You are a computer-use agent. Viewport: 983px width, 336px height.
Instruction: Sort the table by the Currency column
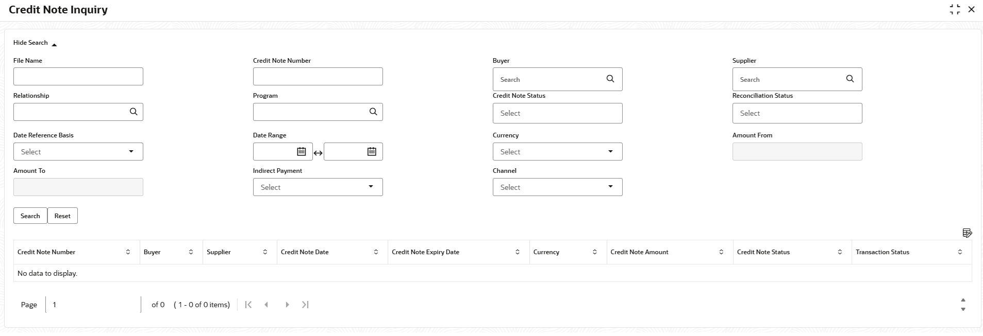595,252
